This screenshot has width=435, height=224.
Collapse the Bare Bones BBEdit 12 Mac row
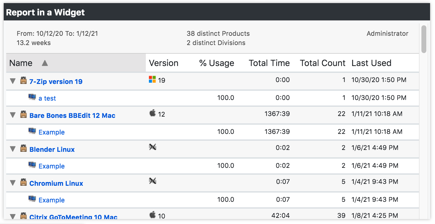(13, 115)
